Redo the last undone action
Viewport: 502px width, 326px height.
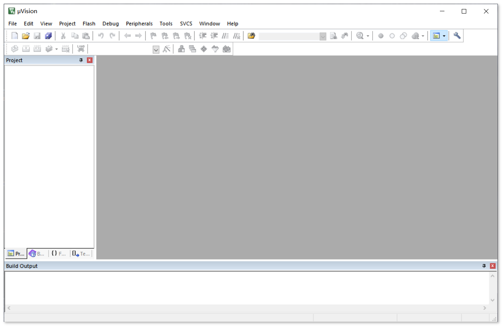pos(112,36)
